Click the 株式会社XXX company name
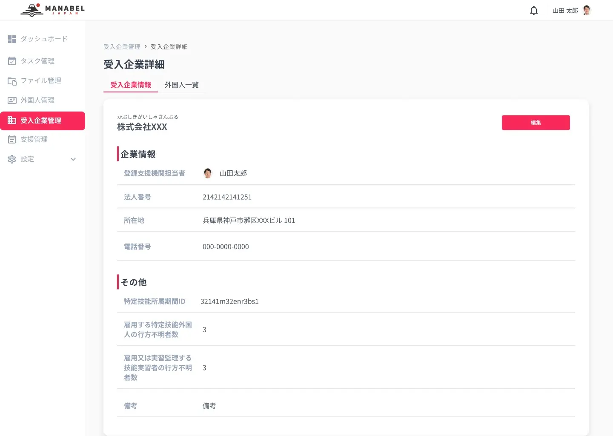 tap(141, 127)
